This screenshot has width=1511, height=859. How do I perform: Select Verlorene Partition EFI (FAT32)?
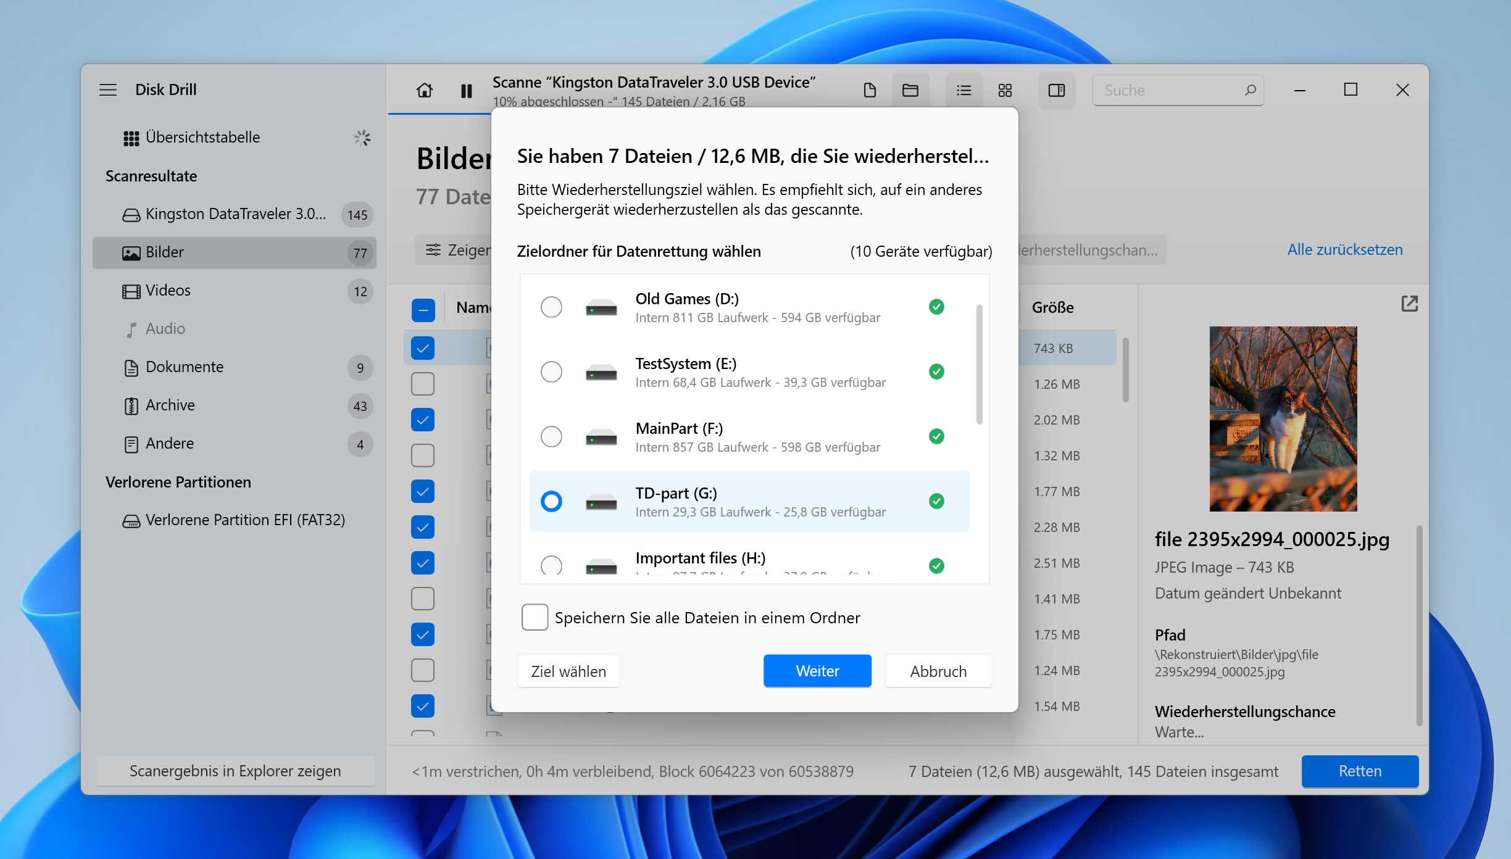(235, 520)
